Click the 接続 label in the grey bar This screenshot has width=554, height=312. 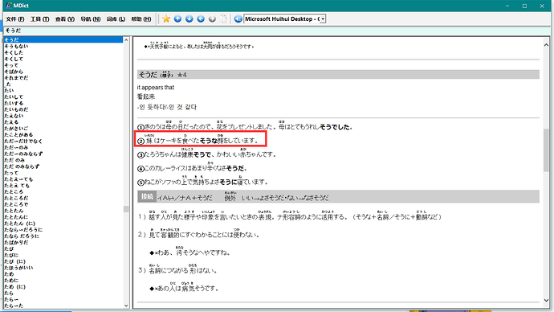[147, 197]
